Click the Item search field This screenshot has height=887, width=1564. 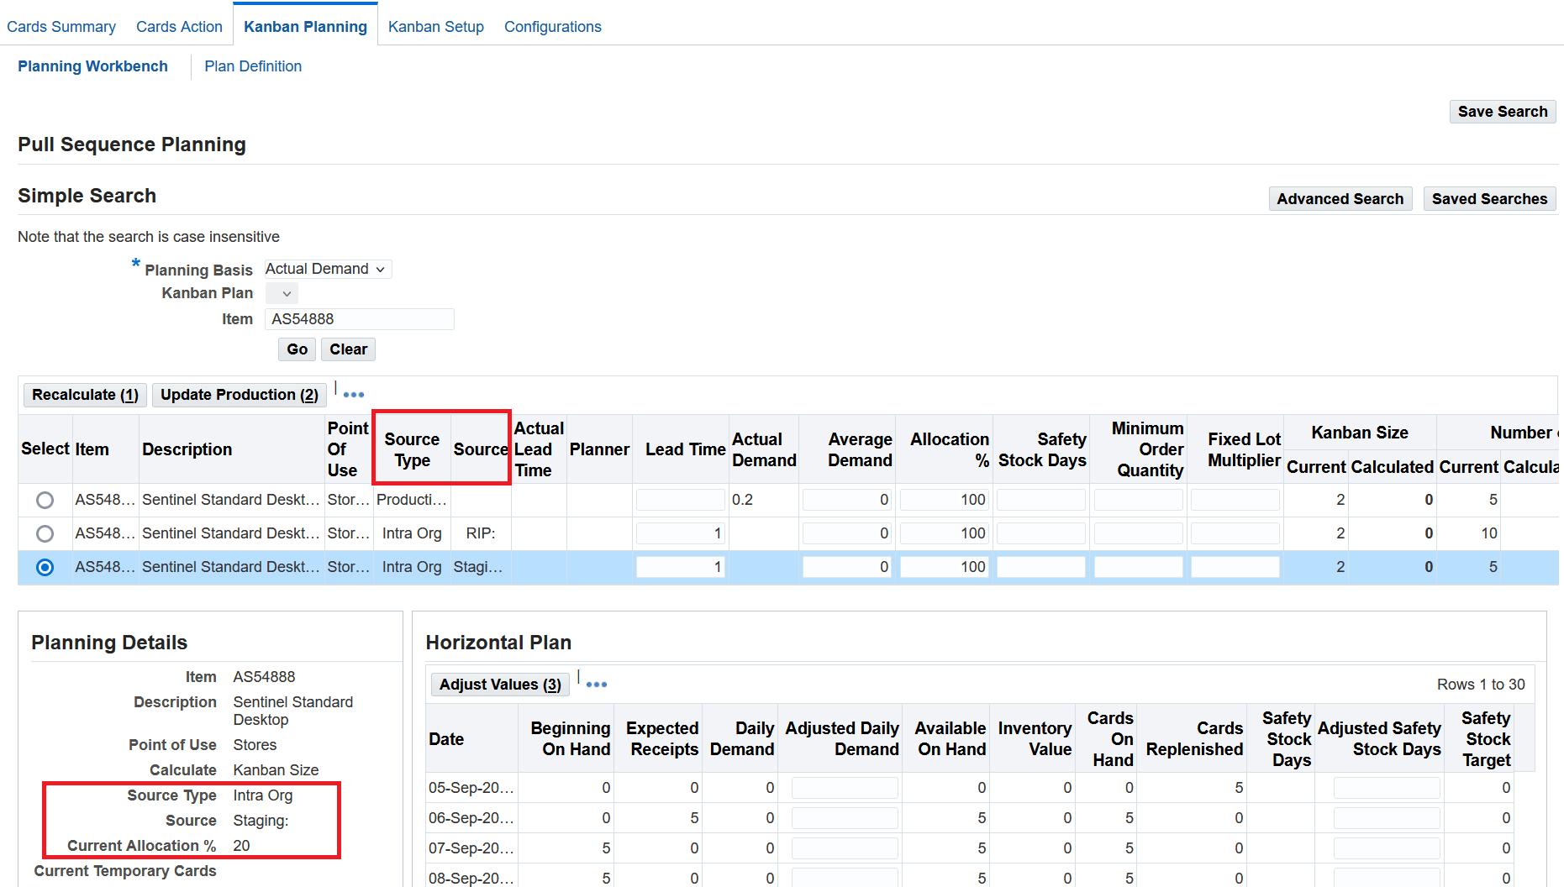click(359, 319)
